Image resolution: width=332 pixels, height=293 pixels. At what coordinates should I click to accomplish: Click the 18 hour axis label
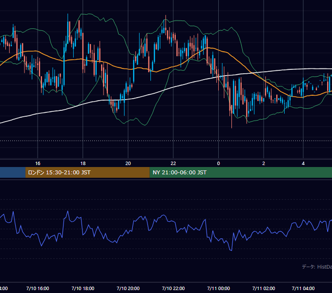coord(83,164)
